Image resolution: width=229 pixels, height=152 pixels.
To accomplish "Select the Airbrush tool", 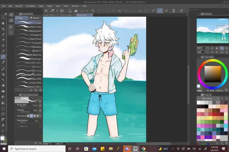I will pyautogui.click(x=3, y=74).
